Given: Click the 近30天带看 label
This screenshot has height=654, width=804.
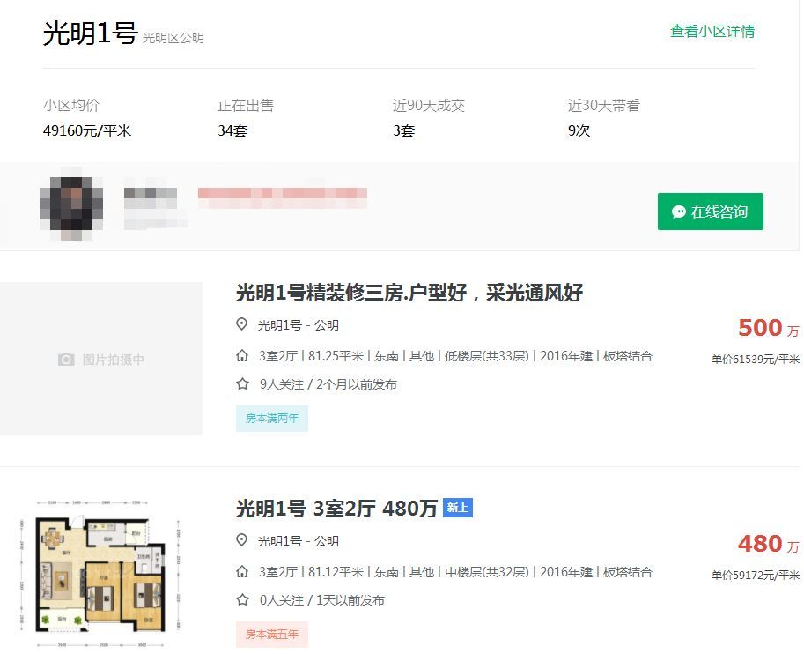Looking at the screenshot, I should pos(604,105).
